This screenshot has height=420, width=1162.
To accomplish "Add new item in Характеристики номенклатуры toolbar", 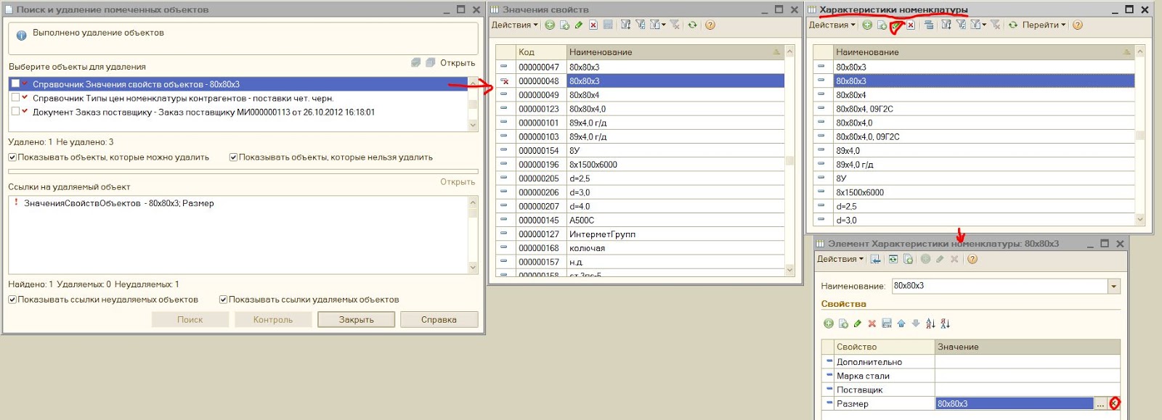I will pos(867,25).
